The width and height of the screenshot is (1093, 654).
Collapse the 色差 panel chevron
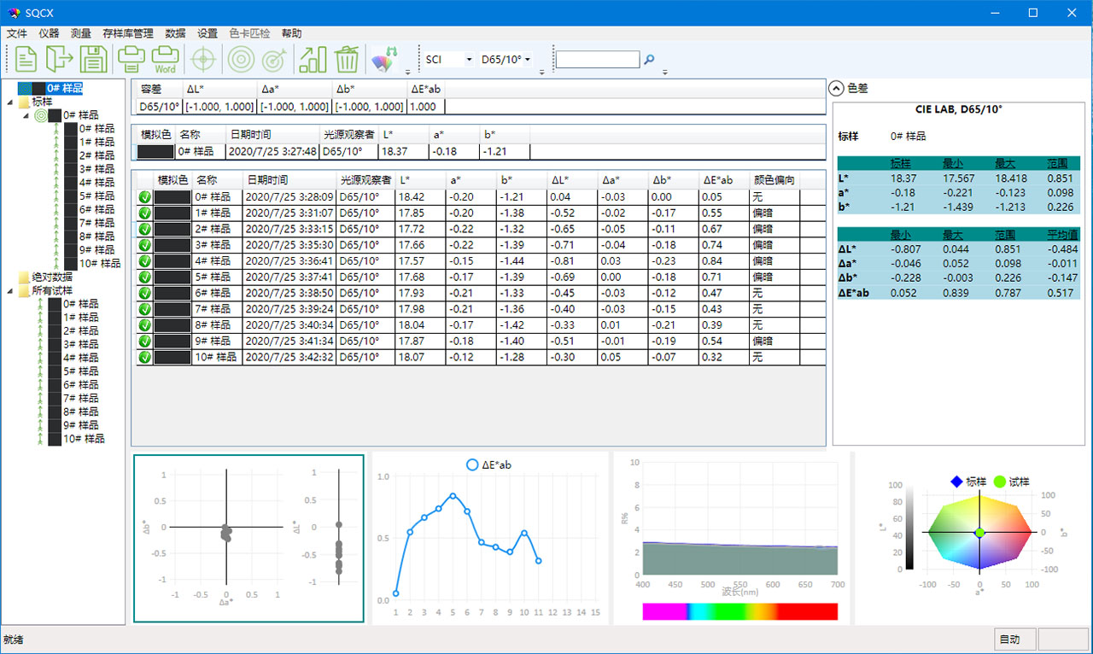836,88
